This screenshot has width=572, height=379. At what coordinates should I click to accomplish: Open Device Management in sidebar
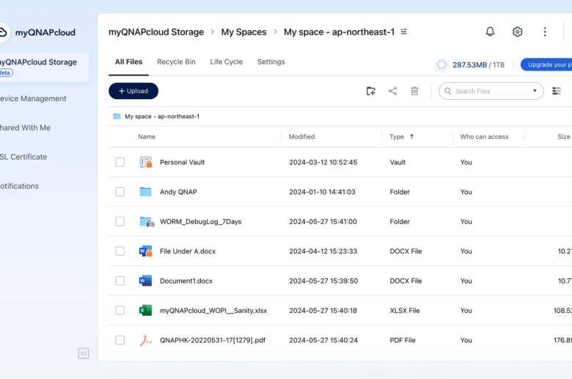(33, 98)
